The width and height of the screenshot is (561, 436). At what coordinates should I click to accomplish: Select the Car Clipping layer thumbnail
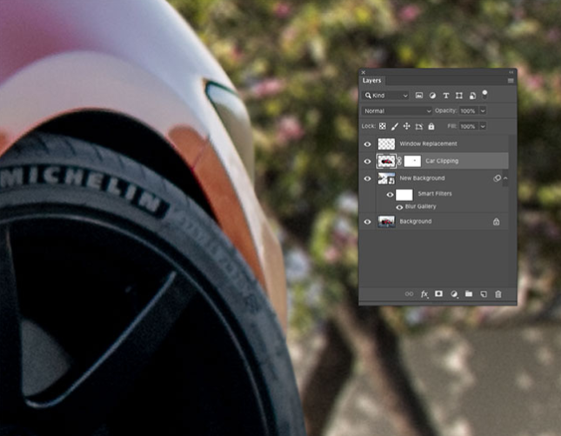[x=386, y=161]
